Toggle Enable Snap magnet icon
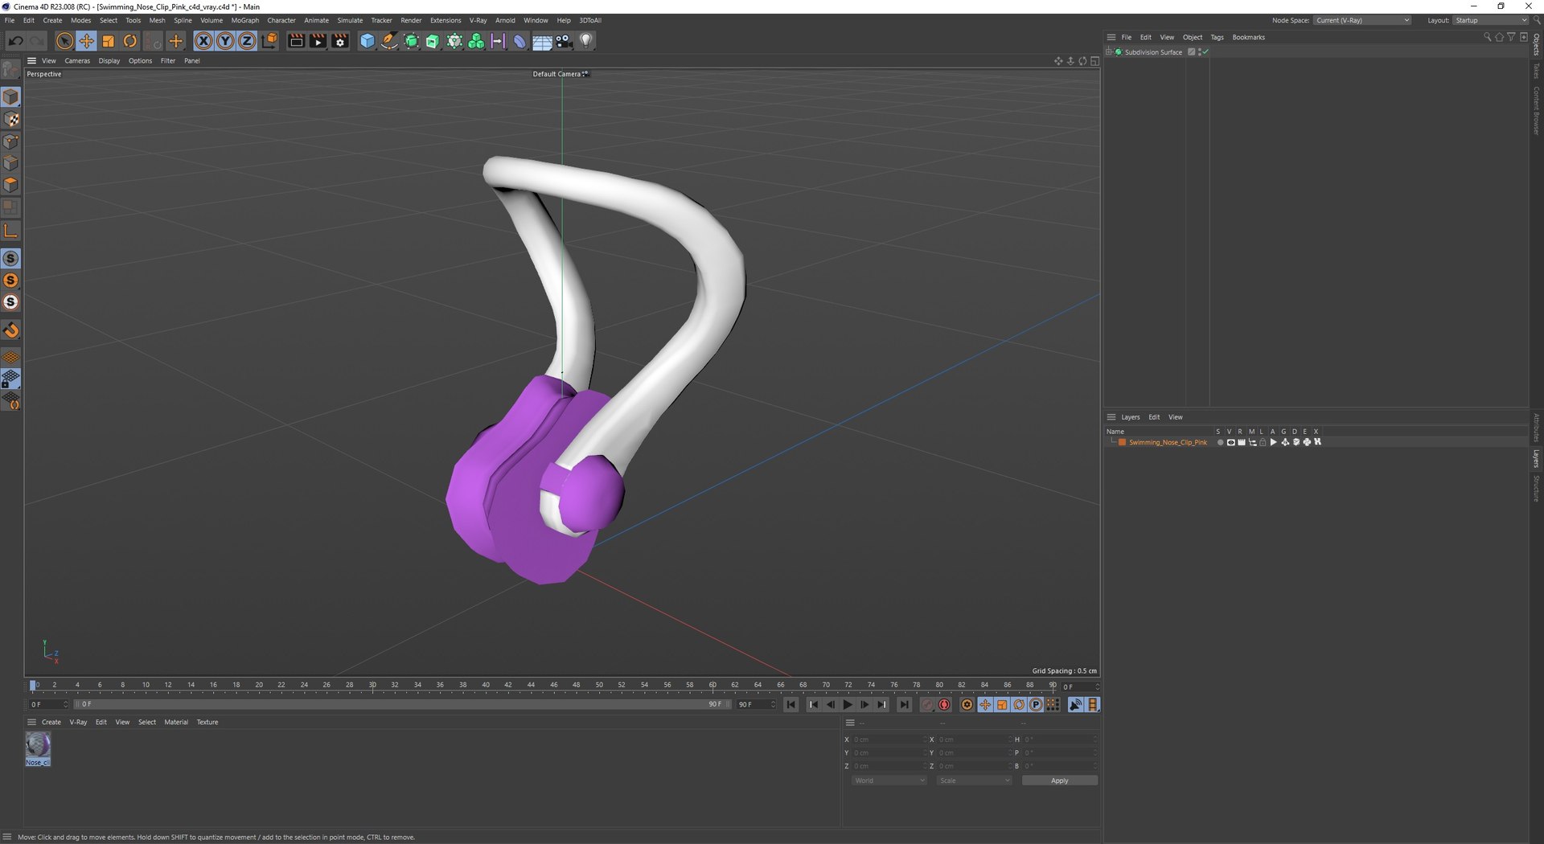This screenshot has width=1544, height=844. pyautogui.click(x=11, y=330)
